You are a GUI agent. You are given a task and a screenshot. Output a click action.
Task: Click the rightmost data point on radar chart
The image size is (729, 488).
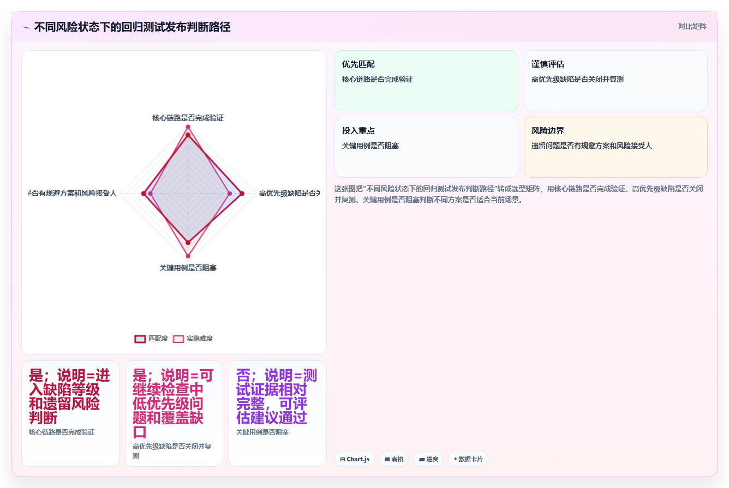[242, 193]
